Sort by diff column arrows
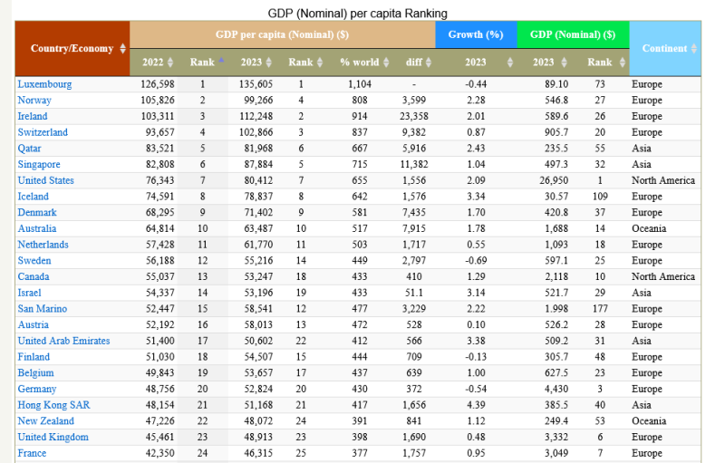This screenshot has height=463, width=725. coord(429,63)
